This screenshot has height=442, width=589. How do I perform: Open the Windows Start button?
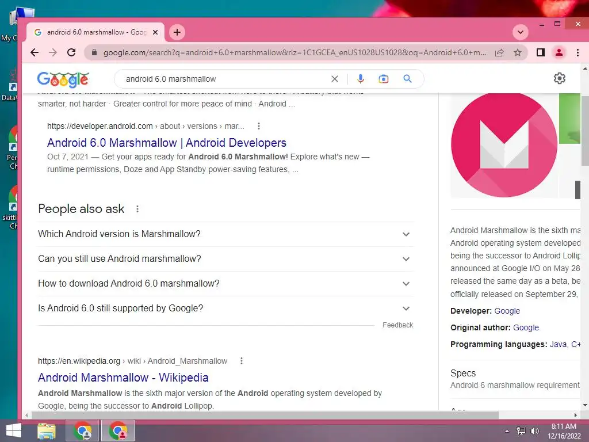14,430
